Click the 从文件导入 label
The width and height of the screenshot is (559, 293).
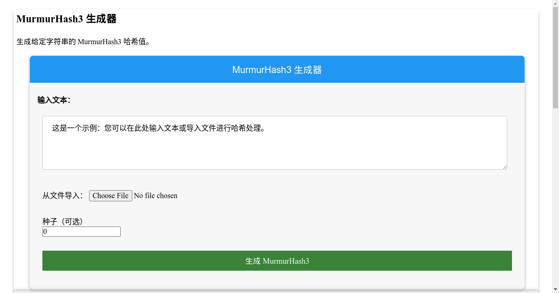coord(62,195)
